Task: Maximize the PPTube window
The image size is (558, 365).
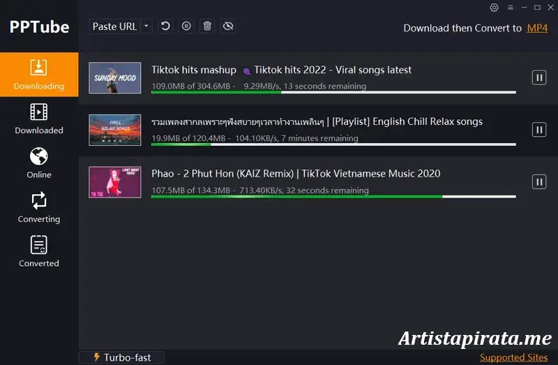Action: coord(537,8)
